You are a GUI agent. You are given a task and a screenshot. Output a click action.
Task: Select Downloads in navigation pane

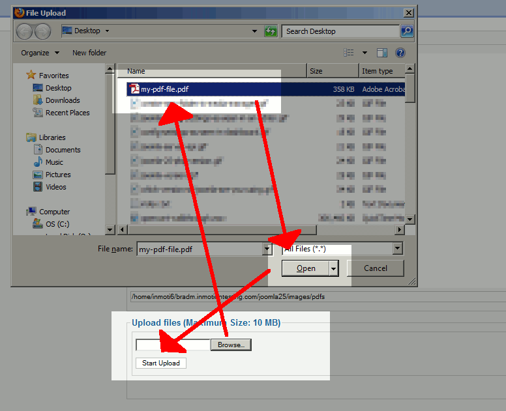click(x=56, y=100)
